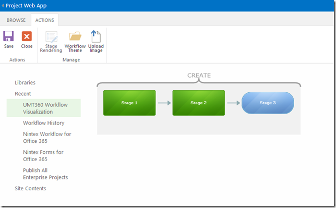
Task: Open the Workflow Theme folder icon
Action: click(75, 36)
